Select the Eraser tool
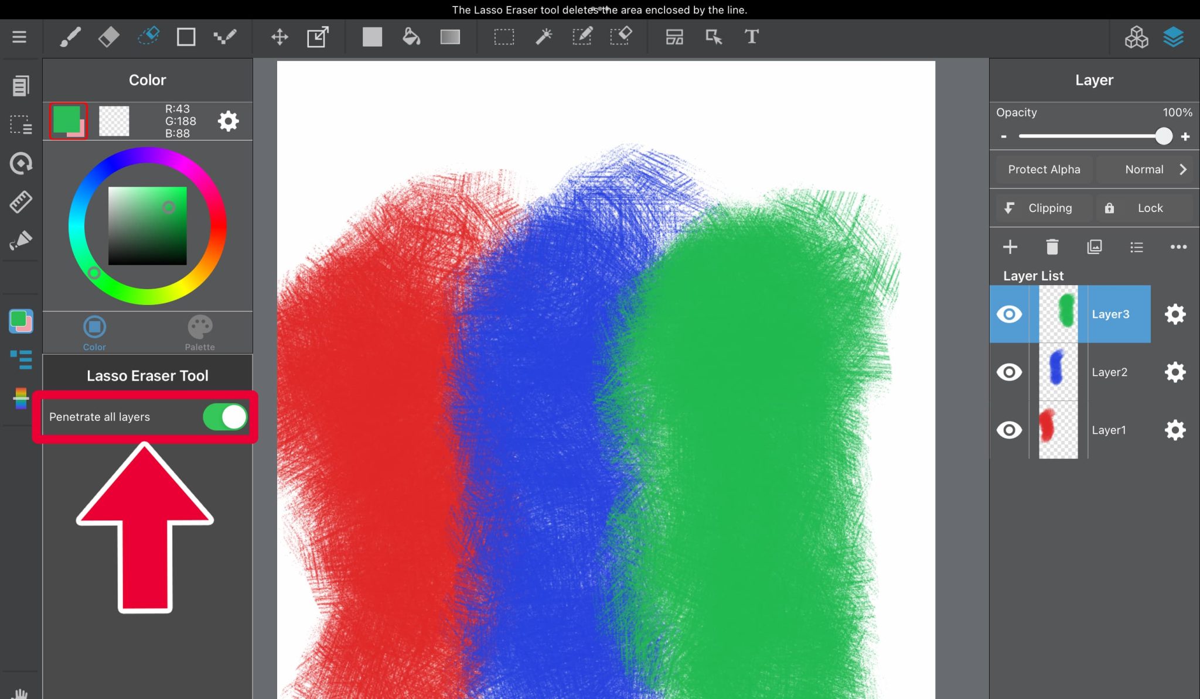Image resolution: width=1200 pixels, height=699 pixels. click(x=108, y=37)
